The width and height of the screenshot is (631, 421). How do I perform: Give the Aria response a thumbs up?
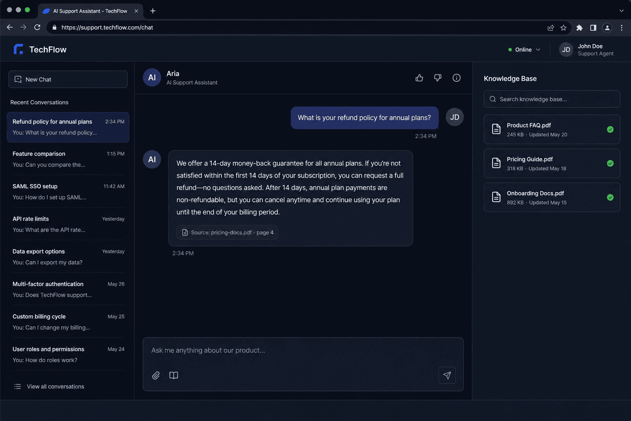tap(419, 78)
